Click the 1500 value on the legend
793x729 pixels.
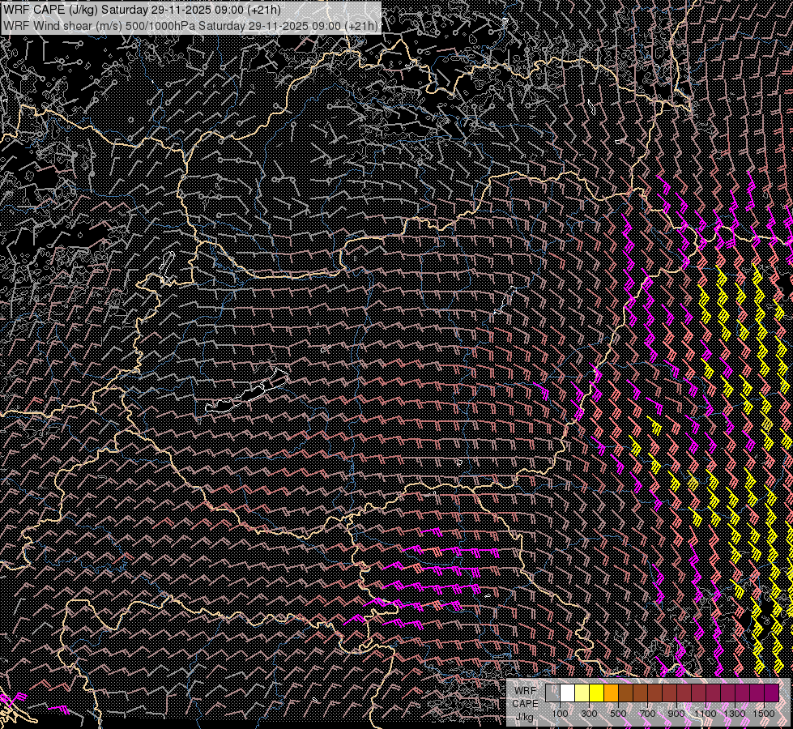pos(764,714)
